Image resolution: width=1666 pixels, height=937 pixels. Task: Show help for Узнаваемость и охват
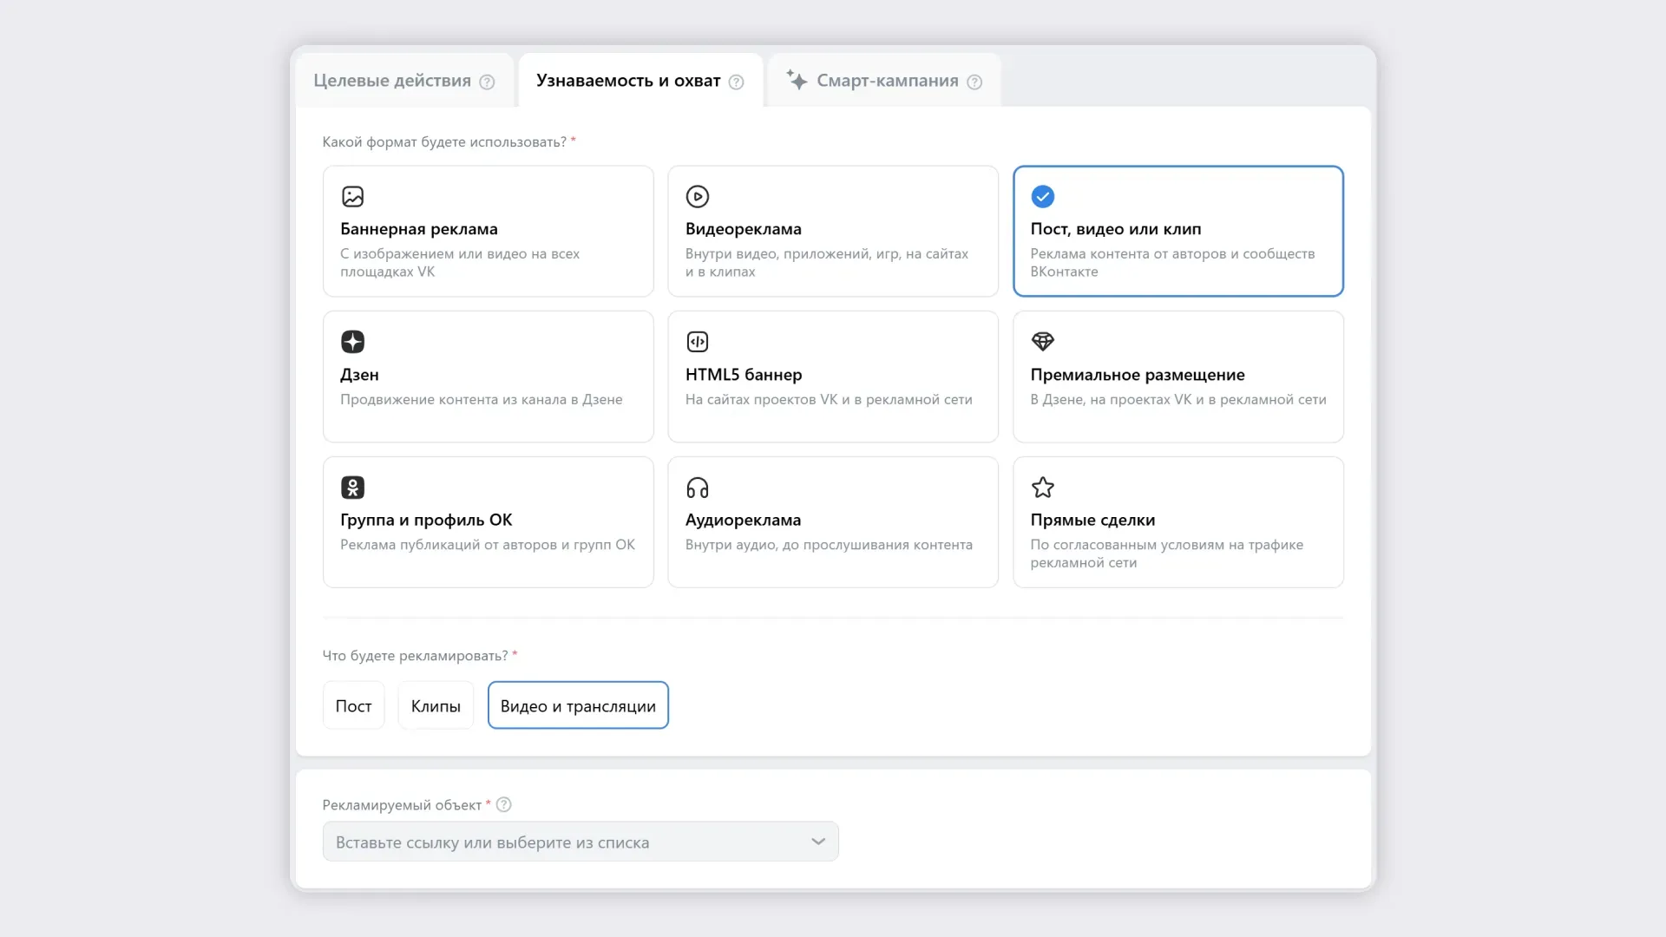click(736, 82)
